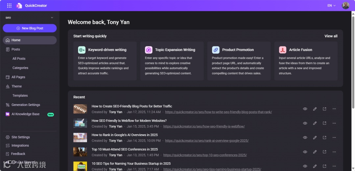355x171 pixels.
Task: Open Categories submenu item
Action: [20, 68]
